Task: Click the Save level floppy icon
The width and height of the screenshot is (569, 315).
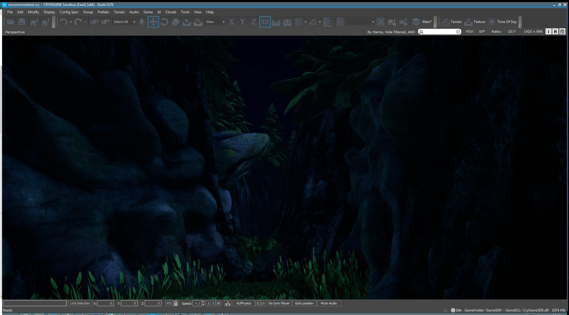Action: click(21, 22)
